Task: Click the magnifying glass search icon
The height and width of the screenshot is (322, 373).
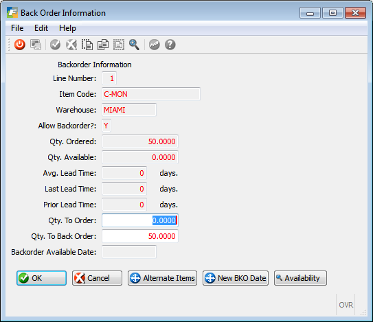Action: (134, 45)
